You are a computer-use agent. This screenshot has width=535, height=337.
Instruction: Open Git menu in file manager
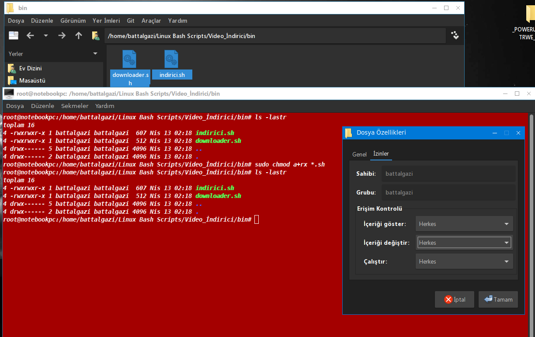tap(131, 21)
